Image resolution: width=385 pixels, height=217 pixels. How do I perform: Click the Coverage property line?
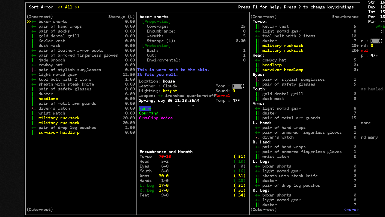point(196,26)
